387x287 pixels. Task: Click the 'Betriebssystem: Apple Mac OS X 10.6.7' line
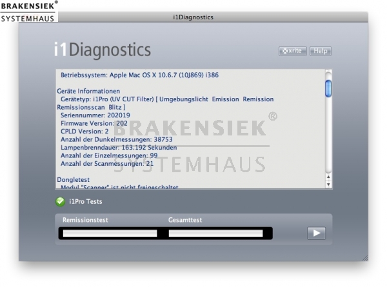point(140,75)
